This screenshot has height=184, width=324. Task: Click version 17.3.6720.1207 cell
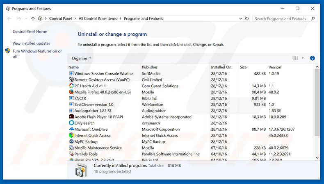click(x=281, y=129)
